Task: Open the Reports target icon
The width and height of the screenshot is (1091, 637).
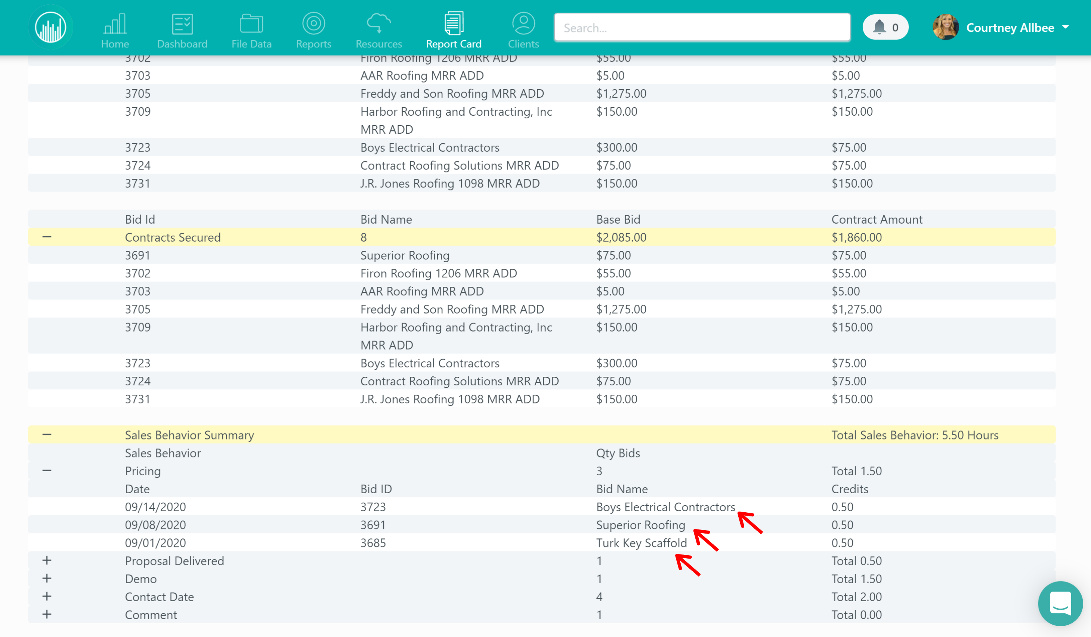Action: [313, 24]
